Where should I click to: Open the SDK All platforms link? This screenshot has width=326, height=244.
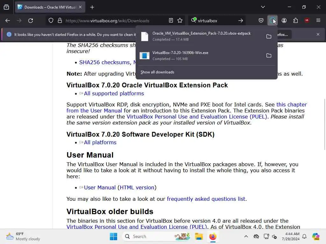pos(100,142)
